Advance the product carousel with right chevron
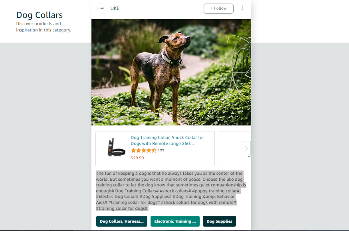 point(246,149)
